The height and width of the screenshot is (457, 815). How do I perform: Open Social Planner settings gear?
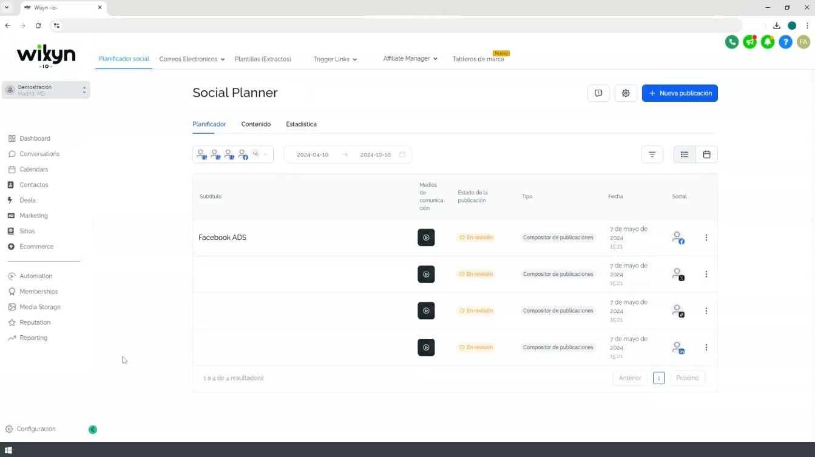626,93
